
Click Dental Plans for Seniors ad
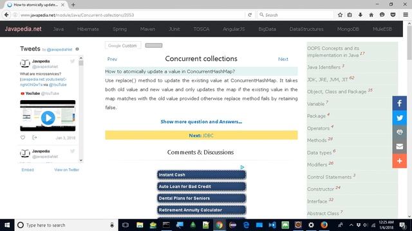tap(201, 198)
